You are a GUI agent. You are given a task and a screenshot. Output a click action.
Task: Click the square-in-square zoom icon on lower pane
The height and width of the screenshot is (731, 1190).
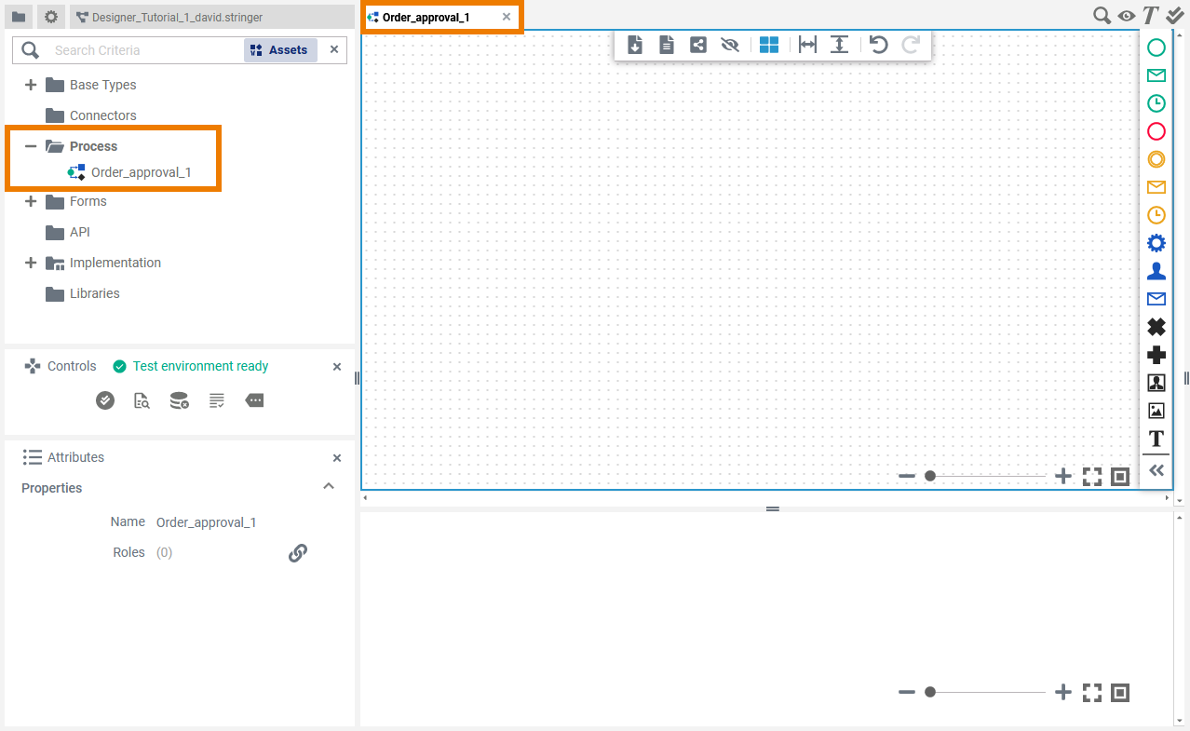coord(1120,693)
